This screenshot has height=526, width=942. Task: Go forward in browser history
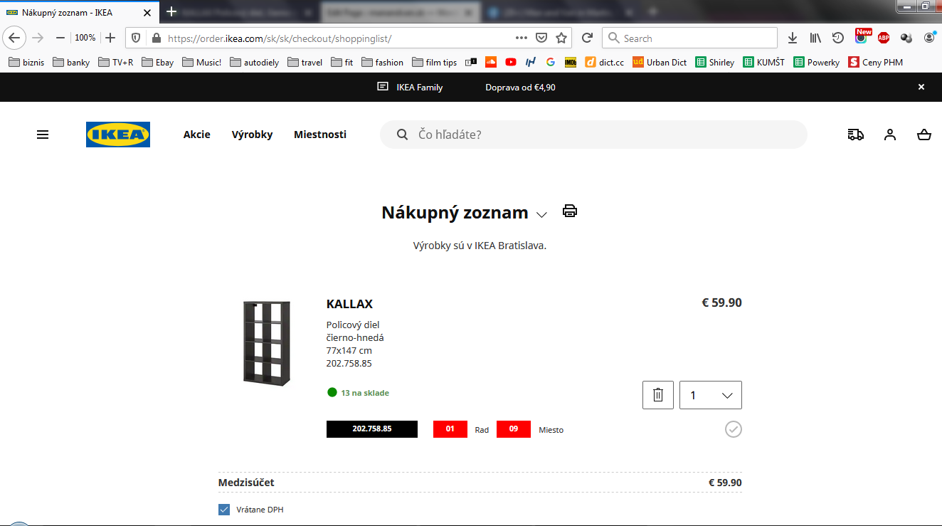[38, 38]
